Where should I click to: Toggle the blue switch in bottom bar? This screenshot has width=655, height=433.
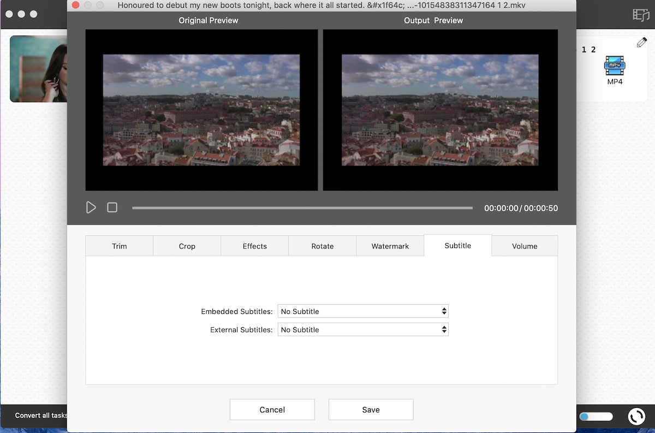click(x=596, y=417)
